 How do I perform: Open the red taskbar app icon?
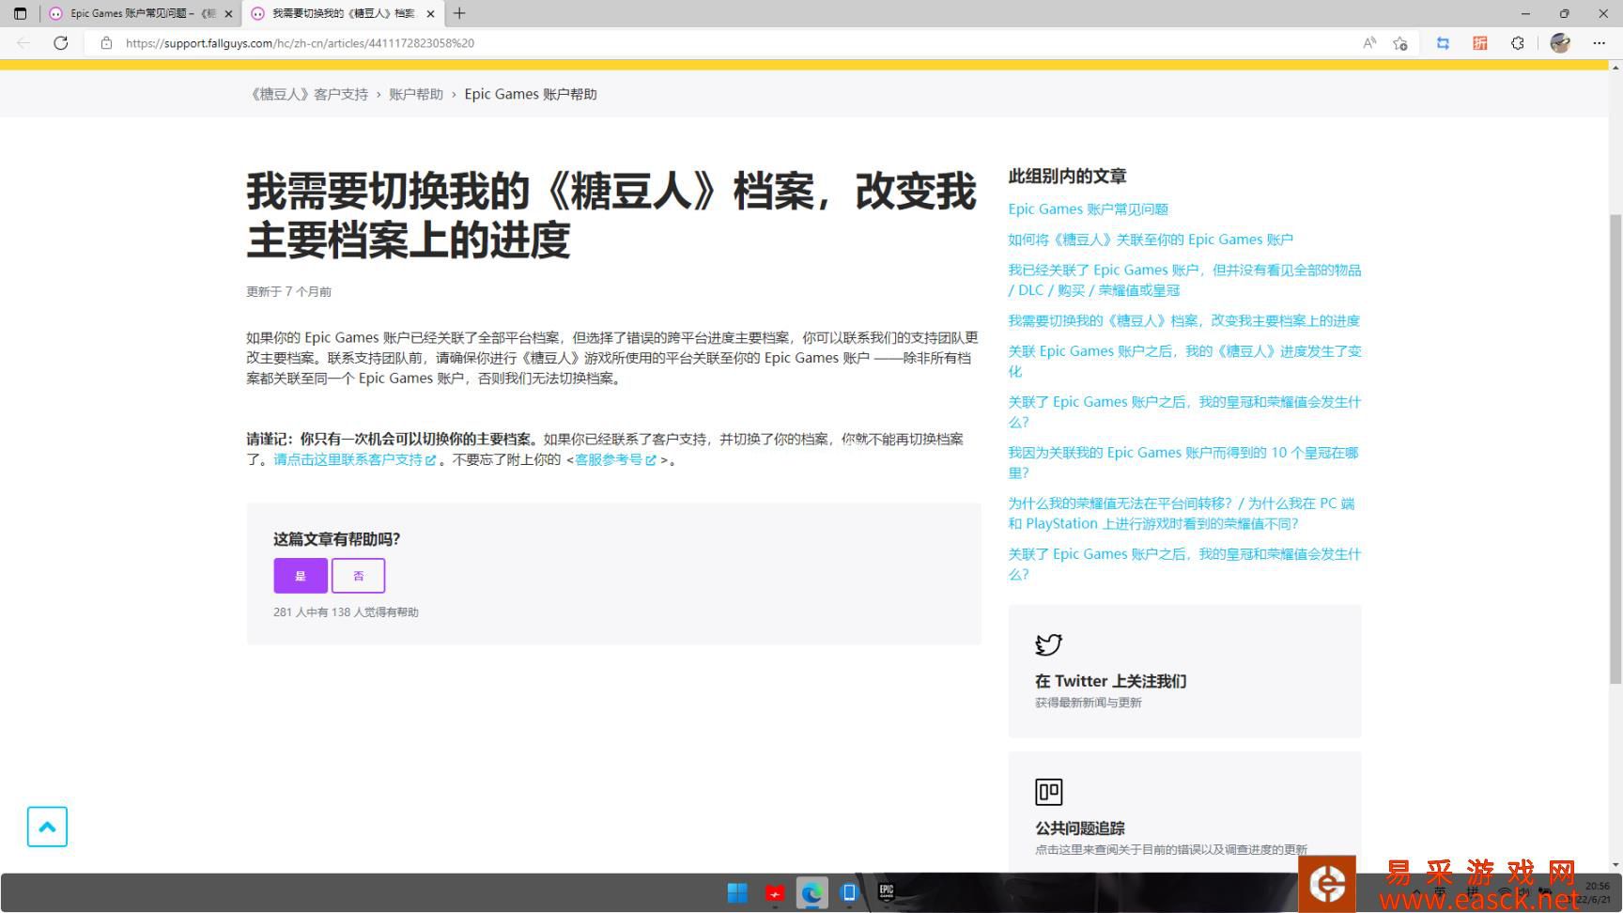(x=775, y=892)
